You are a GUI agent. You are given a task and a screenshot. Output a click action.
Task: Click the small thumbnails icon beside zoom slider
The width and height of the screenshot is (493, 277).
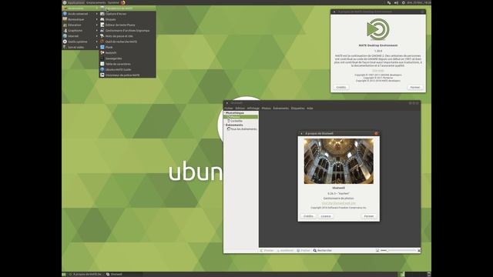pos(377,251)
